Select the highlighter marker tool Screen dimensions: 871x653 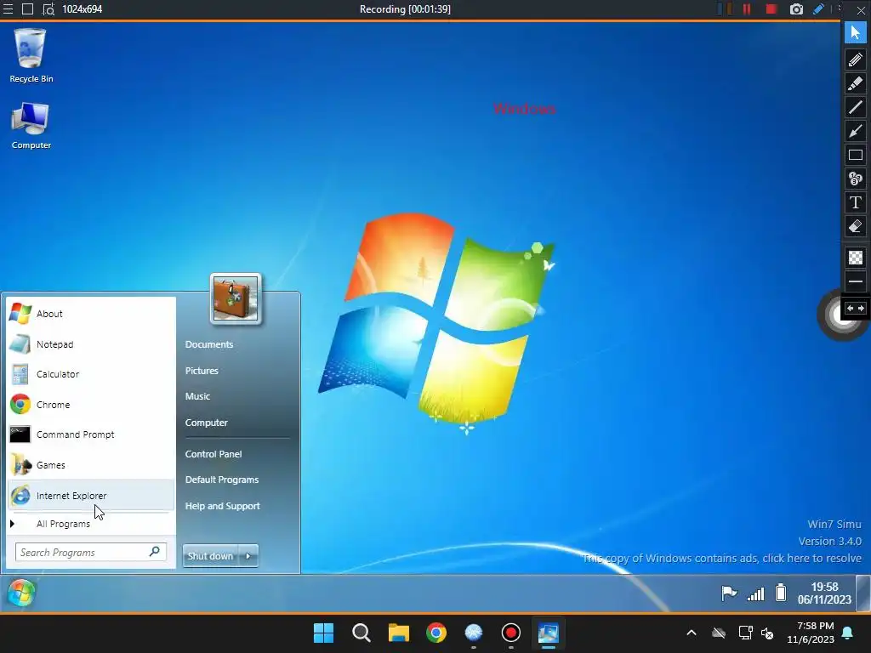pyautogui.click(x=856, y=83)
